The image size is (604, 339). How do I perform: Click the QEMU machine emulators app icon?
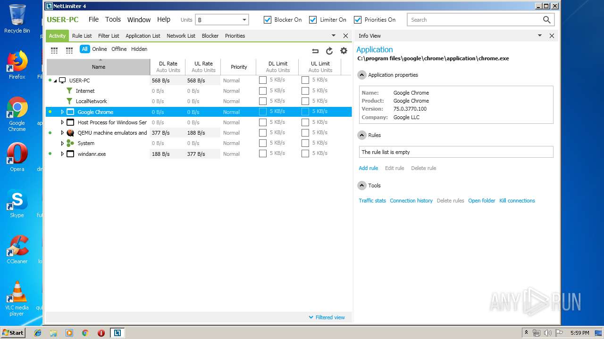(70, 133)
